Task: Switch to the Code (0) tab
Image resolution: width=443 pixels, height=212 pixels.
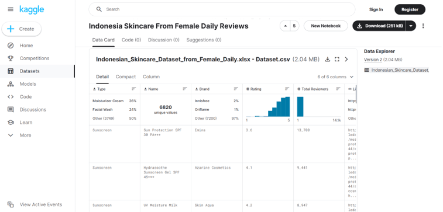Action: (x=131, y=40)
